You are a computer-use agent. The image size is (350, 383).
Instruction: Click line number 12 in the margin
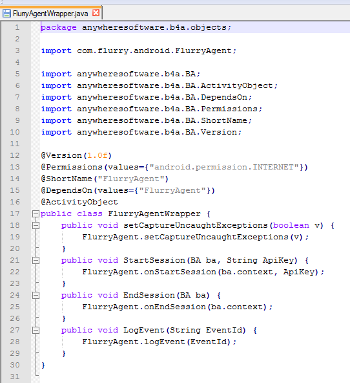15,155
